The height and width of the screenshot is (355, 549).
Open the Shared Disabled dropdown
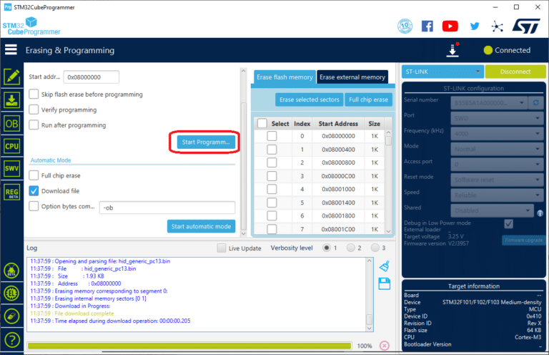(492, 210)
